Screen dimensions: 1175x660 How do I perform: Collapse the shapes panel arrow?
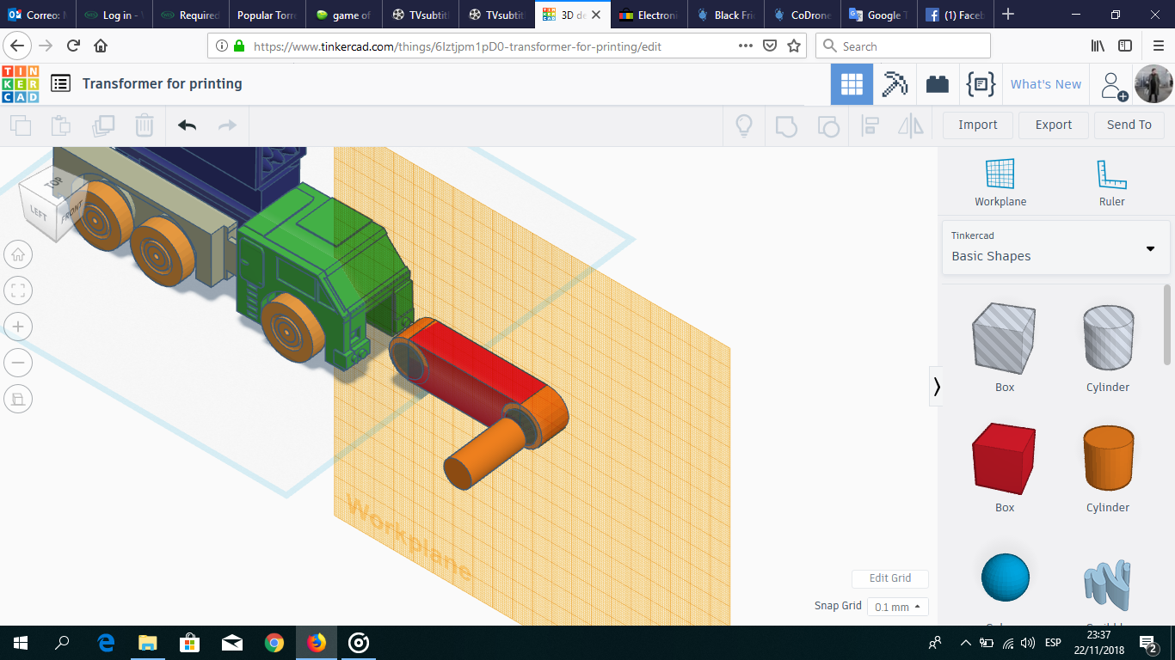coord(937,387)
